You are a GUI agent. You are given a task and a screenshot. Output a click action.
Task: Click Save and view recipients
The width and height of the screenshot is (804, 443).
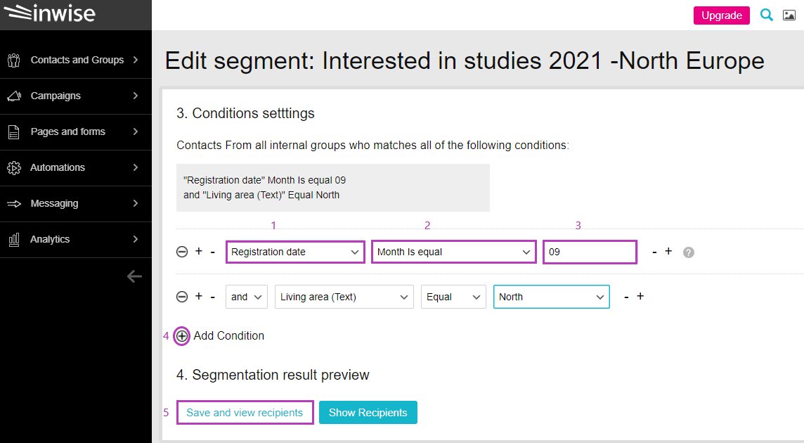pos(245,412)
